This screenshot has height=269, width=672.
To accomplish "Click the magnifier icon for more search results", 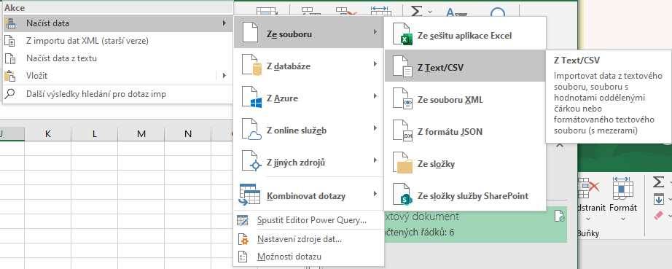I will [x=10, y=93].
